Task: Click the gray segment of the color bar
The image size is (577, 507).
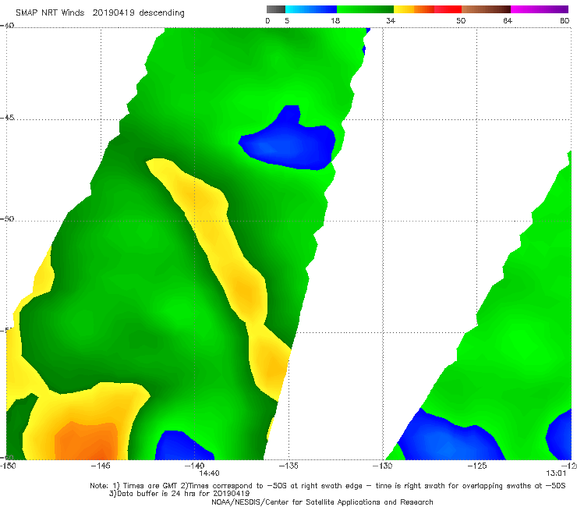Action: point(276,9)
